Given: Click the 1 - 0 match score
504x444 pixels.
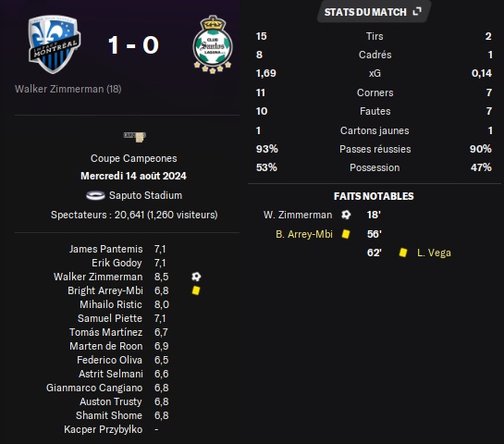Looking at the screenshot, I should click(x=133, y=44).
